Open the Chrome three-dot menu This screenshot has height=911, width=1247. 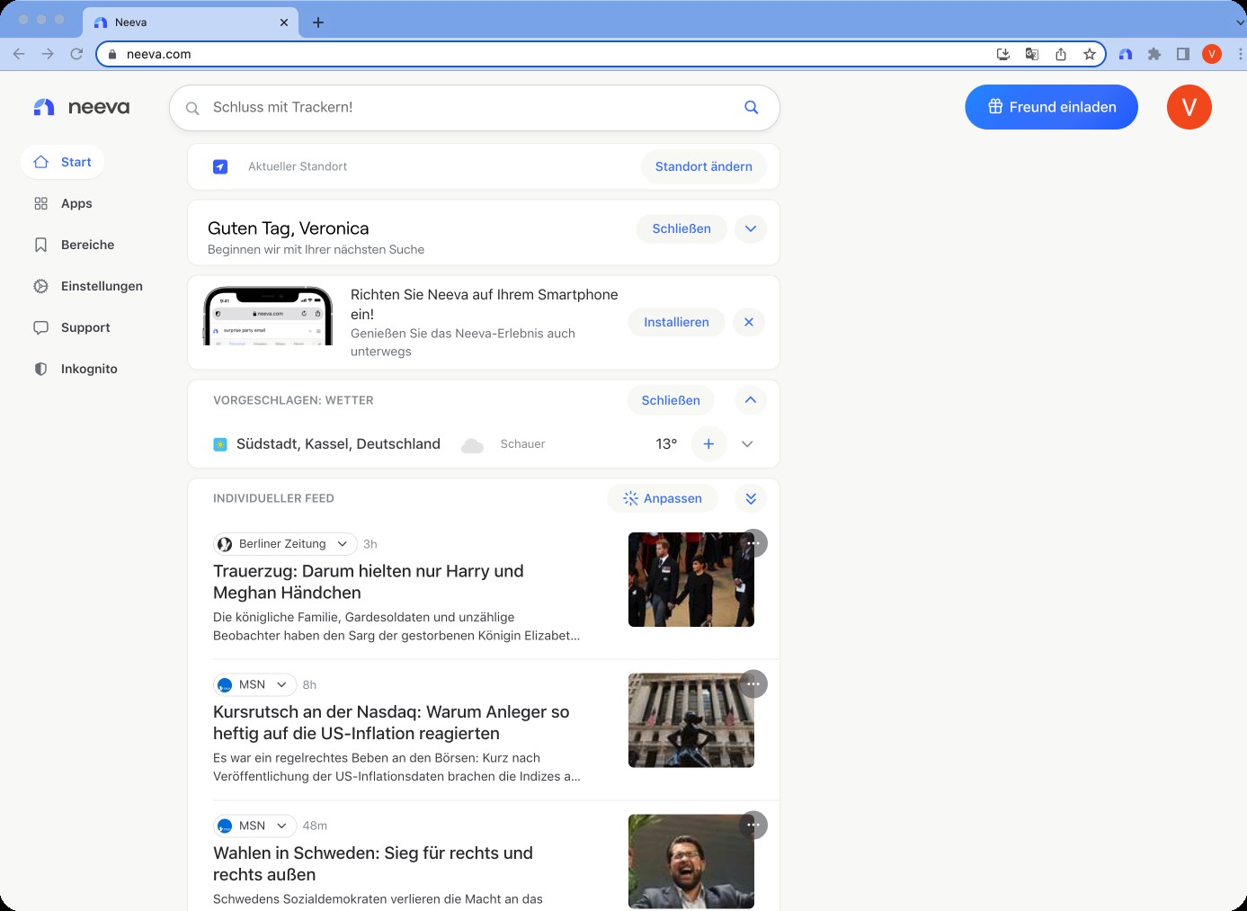(x=1240, y=54)
